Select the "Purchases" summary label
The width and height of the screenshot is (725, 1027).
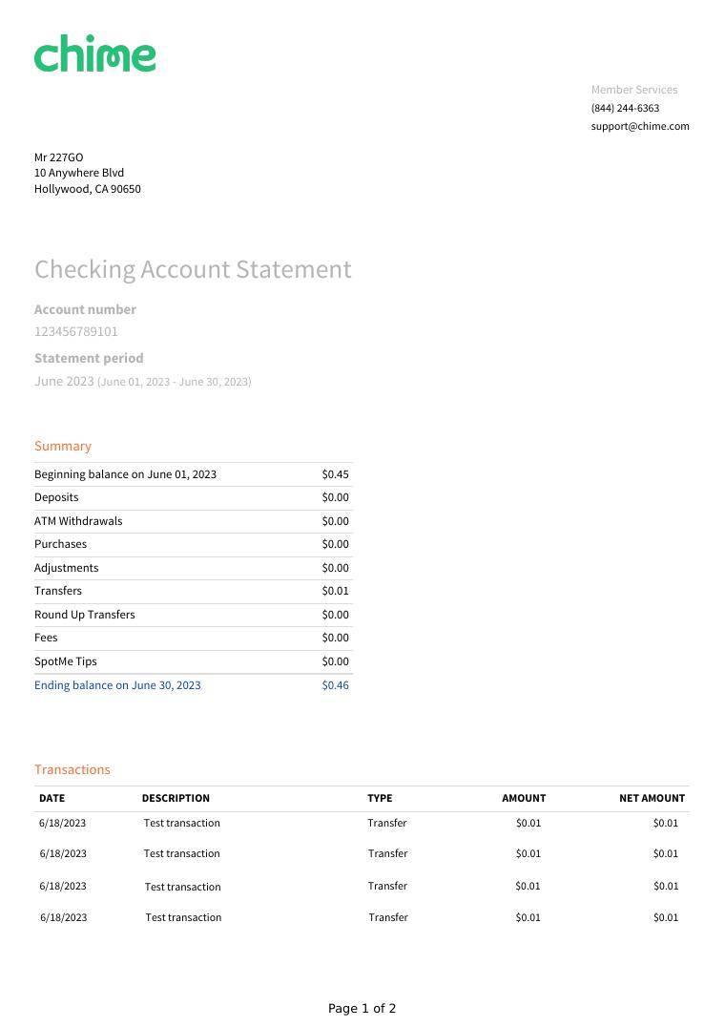point(60,544)
